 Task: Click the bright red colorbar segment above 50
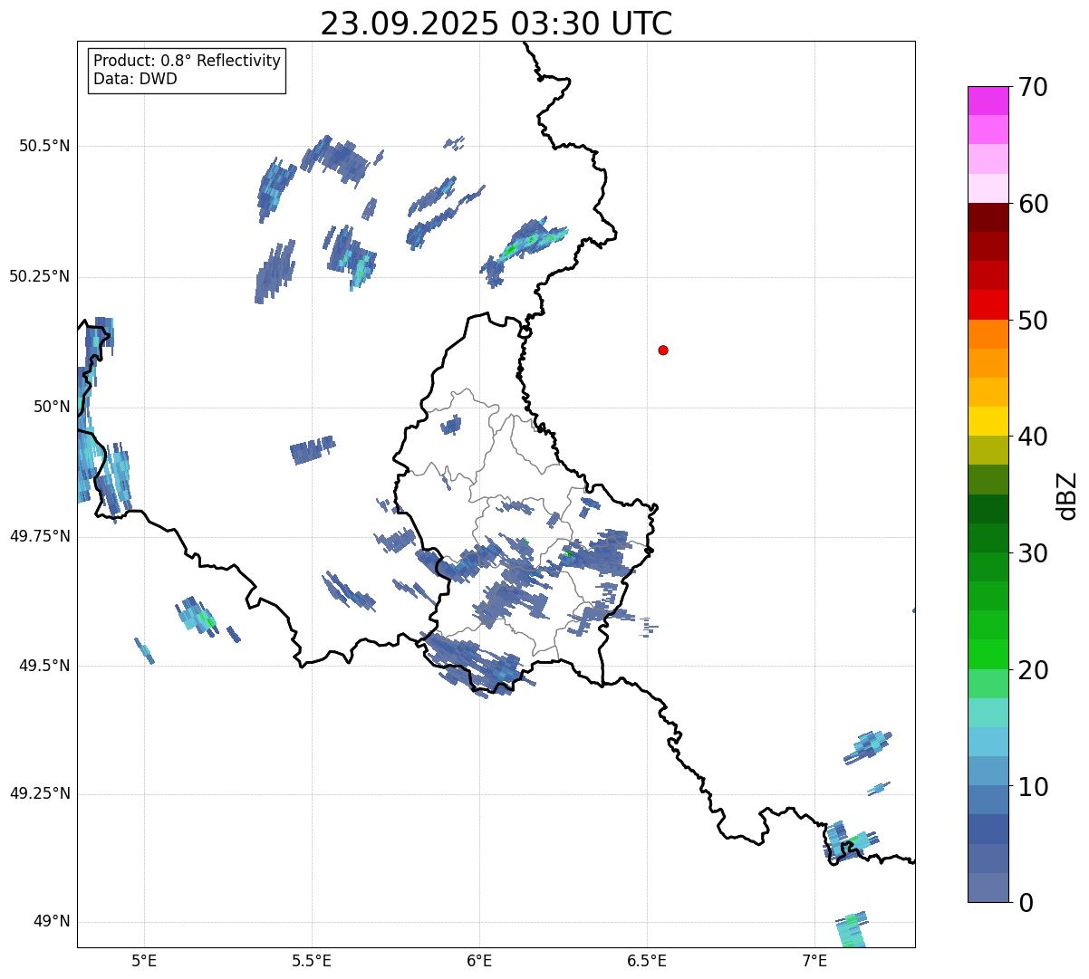pos(988,304)
